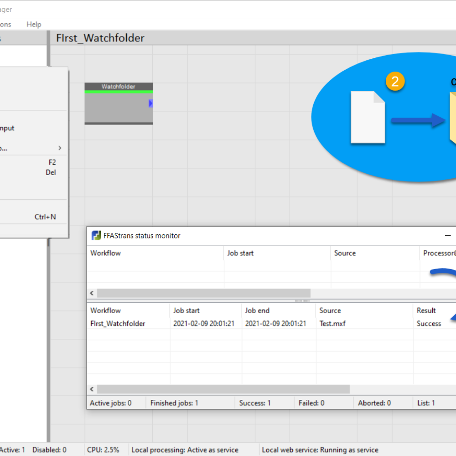Click Finished jobs: 1 status entry

(x=174, y=403)
